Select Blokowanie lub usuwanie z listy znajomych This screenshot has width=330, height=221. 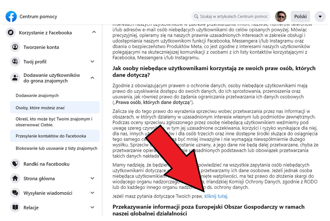[x=56, y=148]
